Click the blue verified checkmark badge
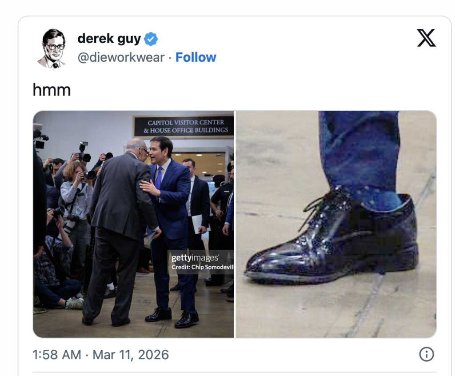This screenshot has width=455, height=376. tap(151, 39)
